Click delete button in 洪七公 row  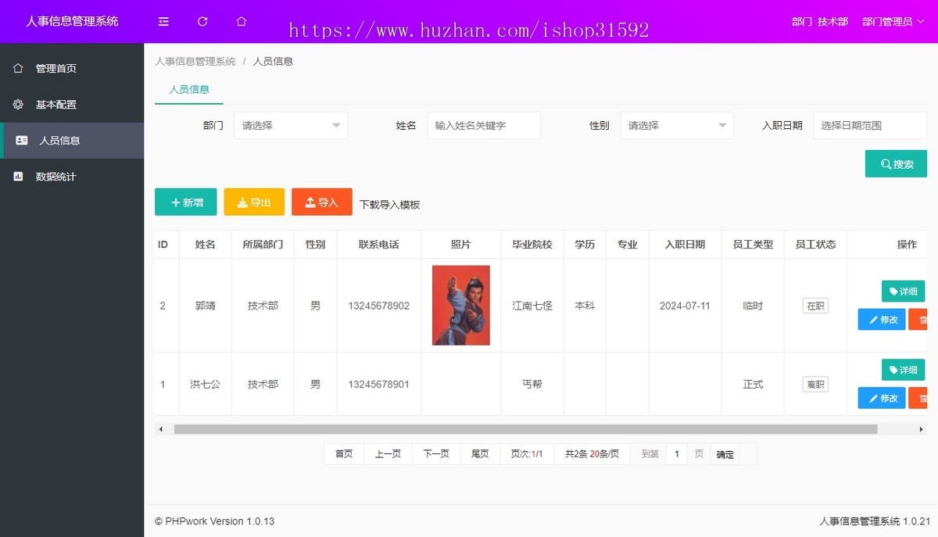919,398
